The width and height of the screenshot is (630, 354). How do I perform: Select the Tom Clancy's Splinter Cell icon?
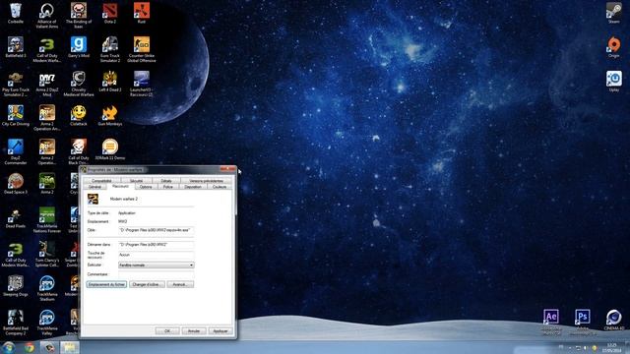(47, 254)
